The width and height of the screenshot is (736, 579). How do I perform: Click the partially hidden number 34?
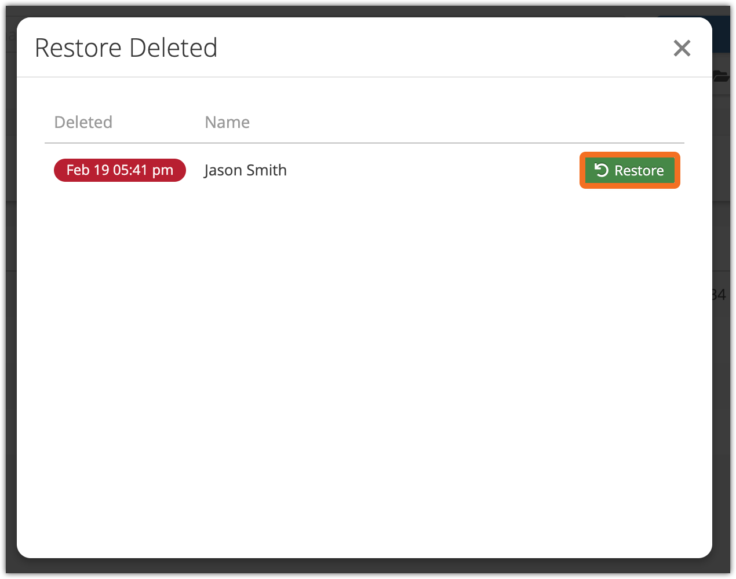pos(719,295)
